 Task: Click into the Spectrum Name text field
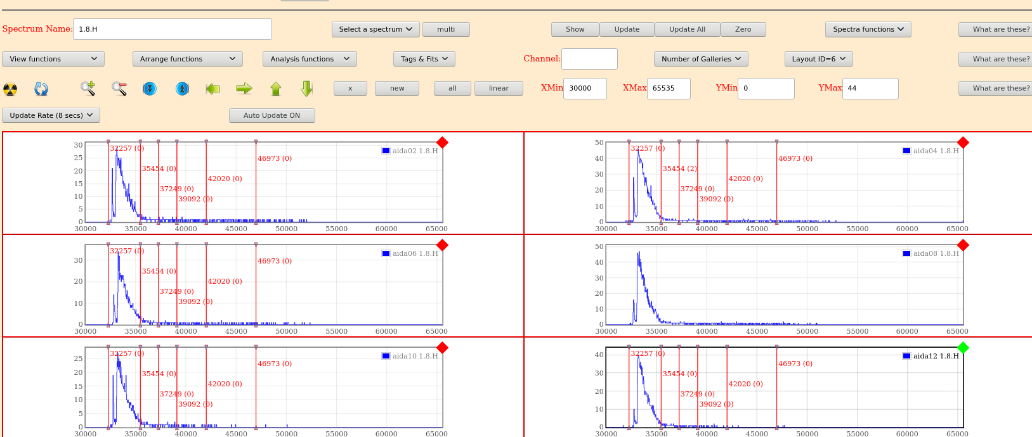tap(172, 29)
